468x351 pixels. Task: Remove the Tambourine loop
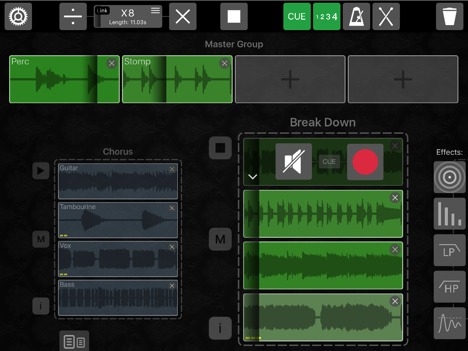click(172, 208)
